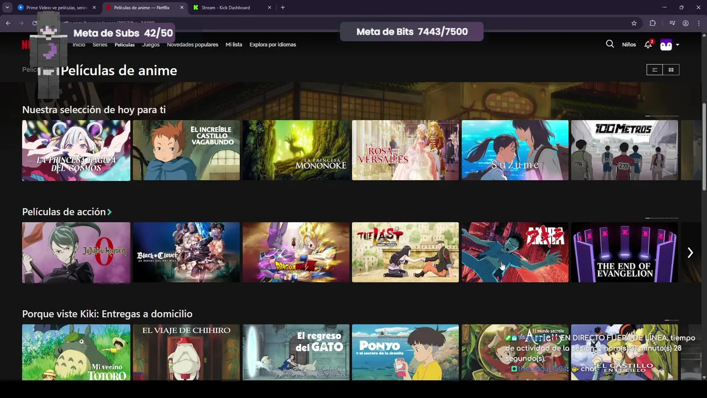Close the Prime Video tab

(94, 8)
